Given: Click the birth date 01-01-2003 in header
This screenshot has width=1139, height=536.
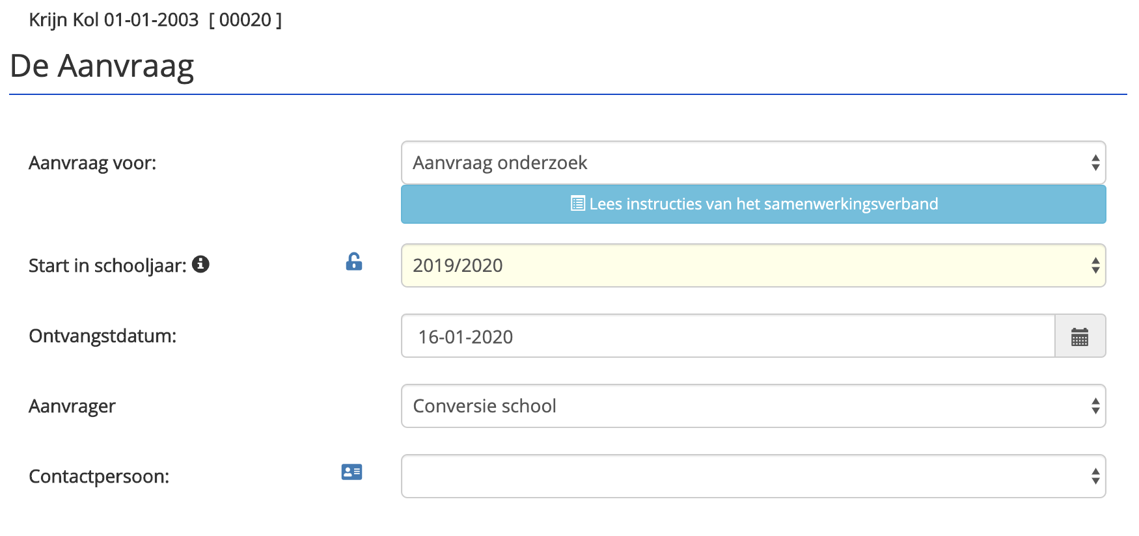Looking at the screenshot, I should (151, 20).
